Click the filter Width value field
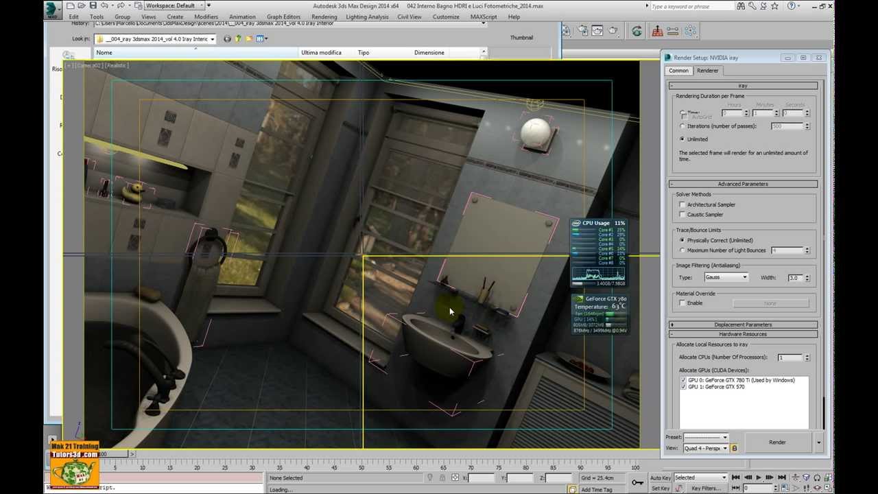The height and width of the screenshot is (494, 878). 794,278
